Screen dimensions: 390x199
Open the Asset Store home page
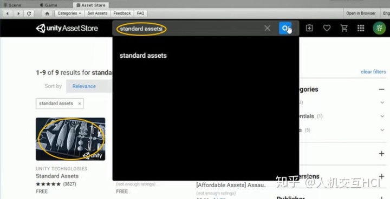point(47,13)
